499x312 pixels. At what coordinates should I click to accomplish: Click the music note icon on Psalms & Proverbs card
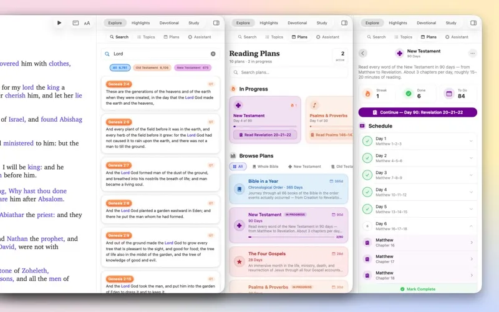(314, 105)
